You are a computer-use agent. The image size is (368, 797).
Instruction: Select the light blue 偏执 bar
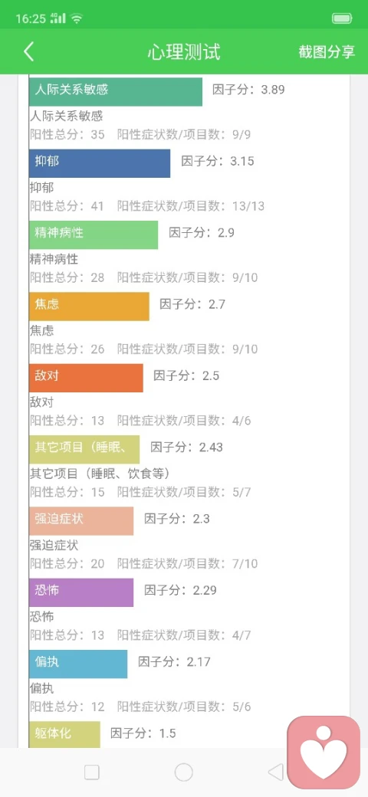tap(77, 664)
